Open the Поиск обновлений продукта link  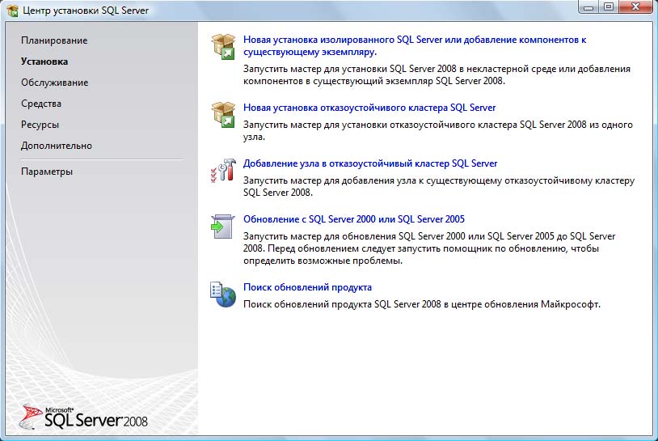[x=307, y=287]
